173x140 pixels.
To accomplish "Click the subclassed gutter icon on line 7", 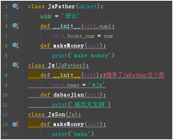I will pyautogui.click(x=16, y=65).
